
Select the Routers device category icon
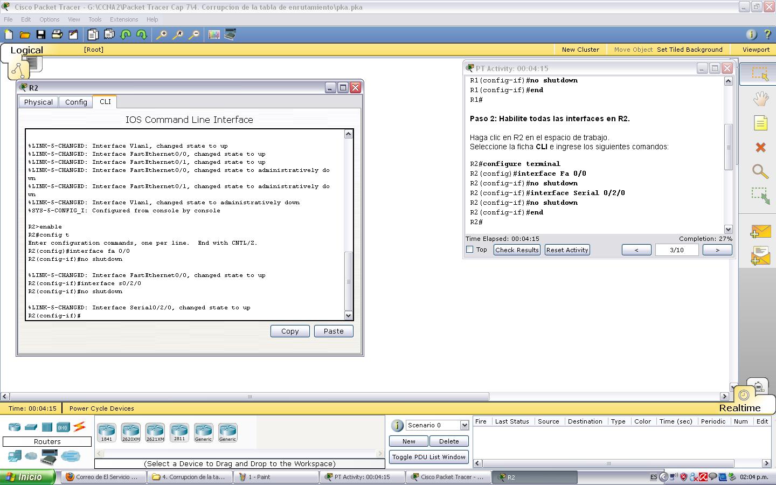pos(15,427)
